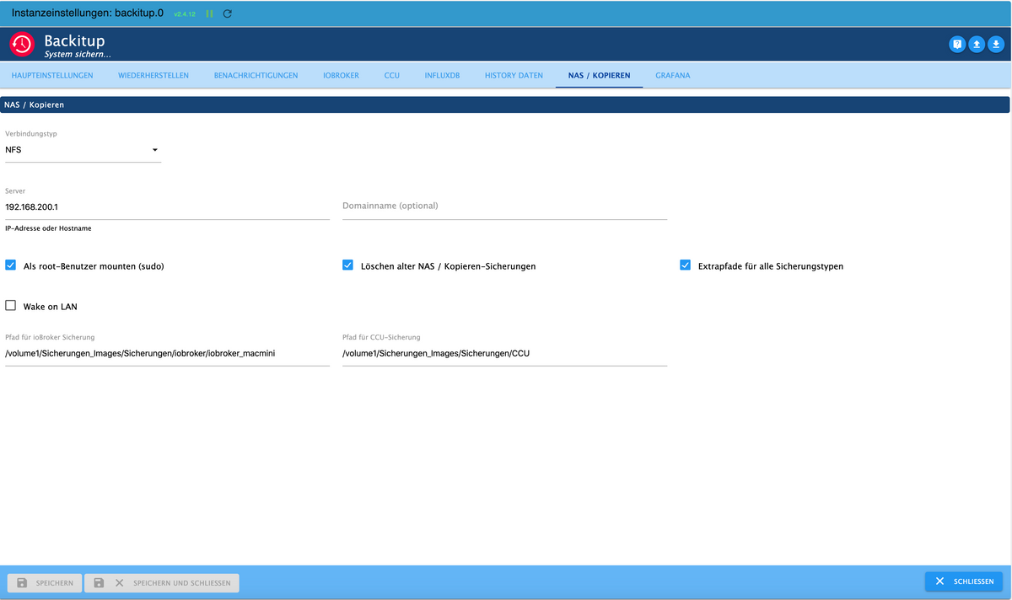The image size is (1012, 600).
Task: Click the Schliessen button
Action: 964,581
